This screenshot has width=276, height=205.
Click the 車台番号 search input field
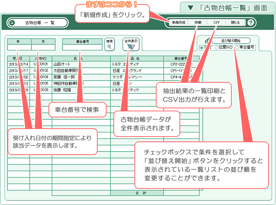82,47
